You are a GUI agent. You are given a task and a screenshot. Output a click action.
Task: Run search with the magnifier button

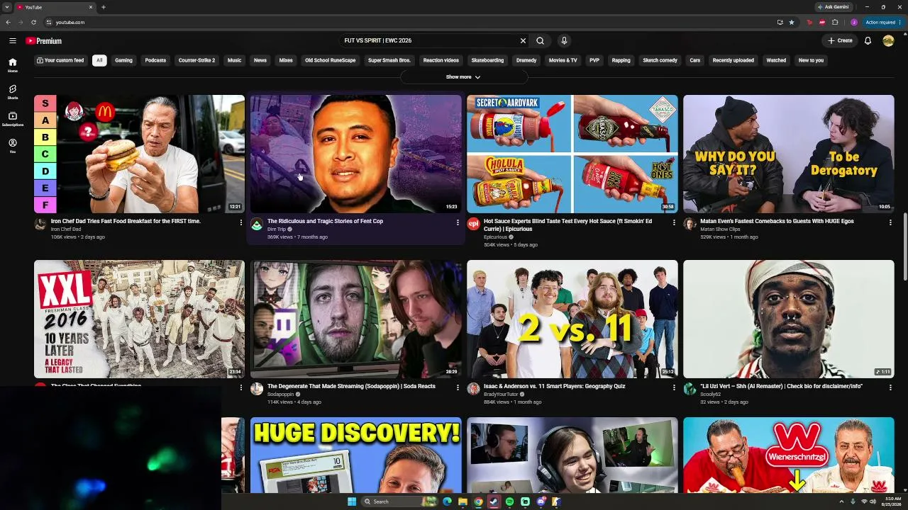(541, 41)
